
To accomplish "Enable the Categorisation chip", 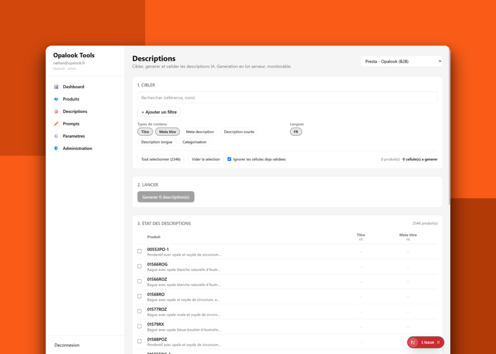I will (194, 142).
